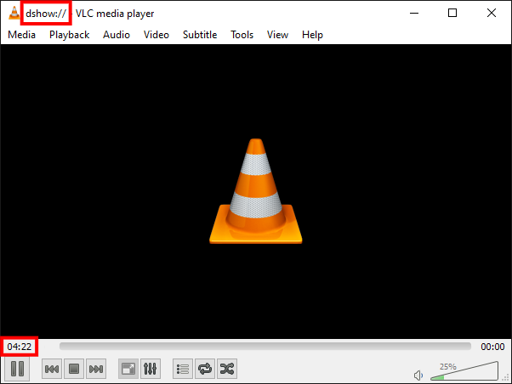Maximize the VLC window
512x384 pixels.
point(452,13)
